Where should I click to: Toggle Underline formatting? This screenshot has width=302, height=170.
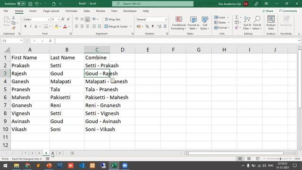(36, 26)
